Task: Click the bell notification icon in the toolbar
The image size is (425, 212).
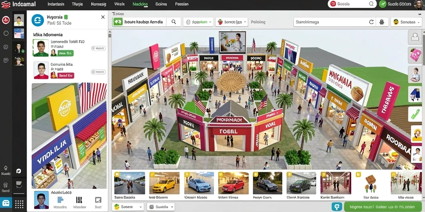Action: pyautogui.click(x=382, y=22)
